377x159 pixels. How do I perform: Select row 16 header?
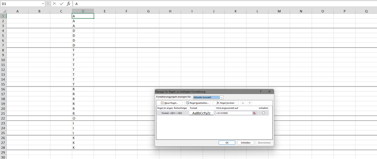[3, 89]
